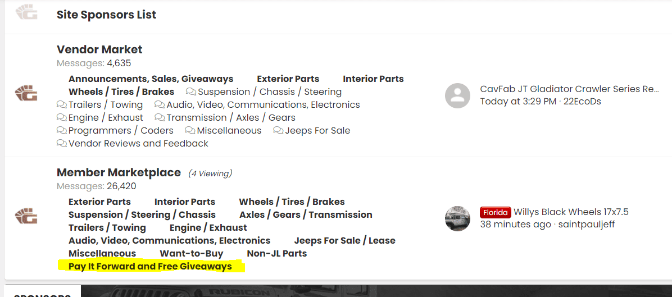Click chat icon beside Vendor Reviews and Feedback
Image resolution: width=672 pixels, height=297 pixels.
click(62, 143)
